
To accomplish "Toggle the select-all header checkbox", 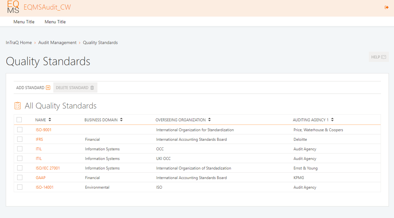I will point(19,120).
